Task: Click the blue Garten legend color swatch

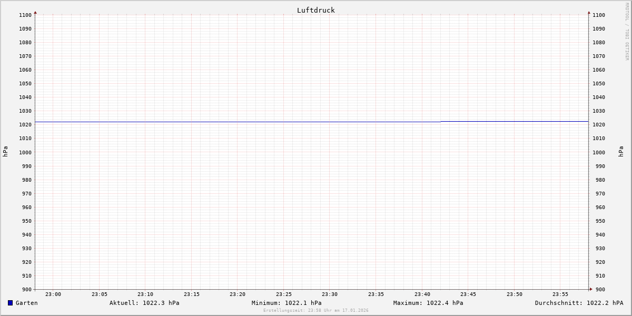Action: click(10, 303)
